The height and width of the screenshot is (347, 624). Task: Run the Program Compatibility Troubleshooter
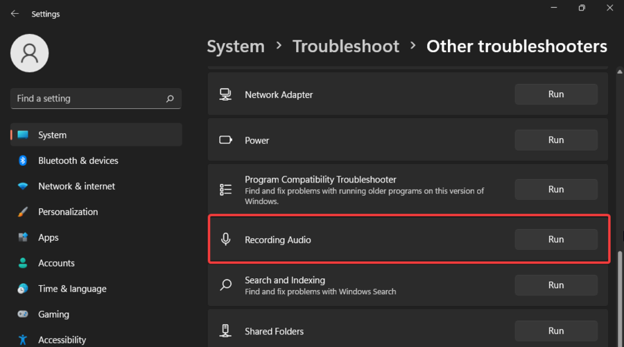(555, 189)
